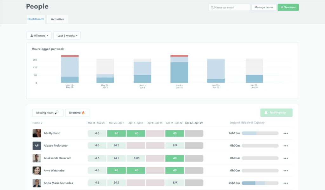Click Abi Rydland's Billable & Capacity bar
Screen dimensions: 325x190
click(260, 133)
